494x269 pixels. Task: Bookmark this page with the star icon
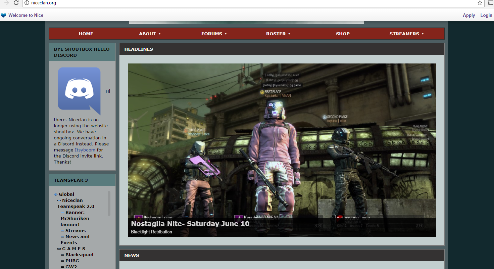point(480,3)
